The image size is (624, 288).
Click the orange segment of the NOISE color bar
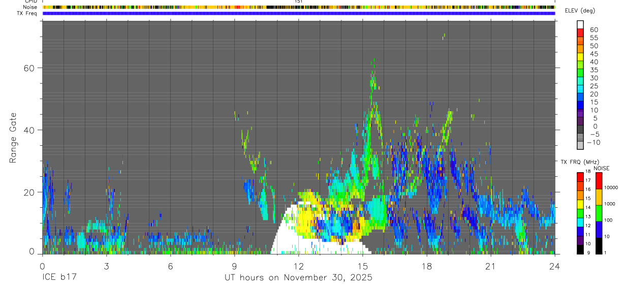tap(599, 197)
